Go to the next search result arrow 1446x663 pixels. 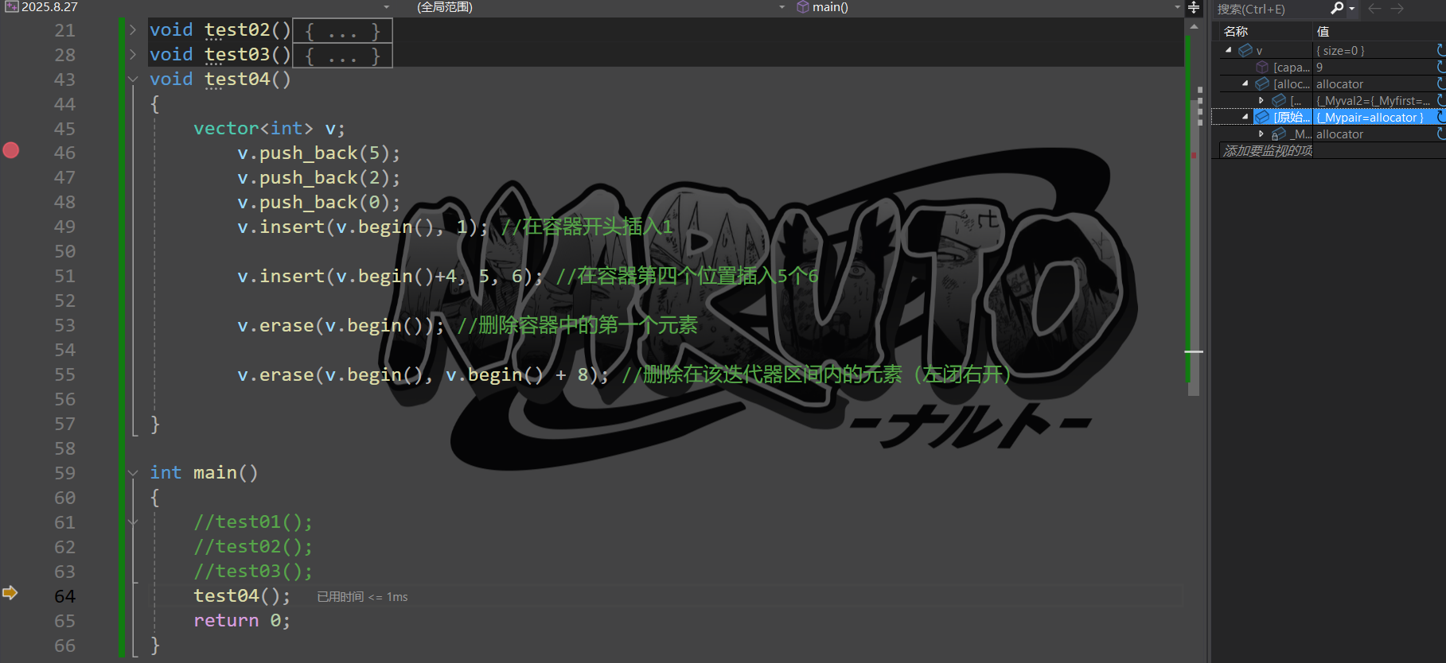[x=1397, y=9]
